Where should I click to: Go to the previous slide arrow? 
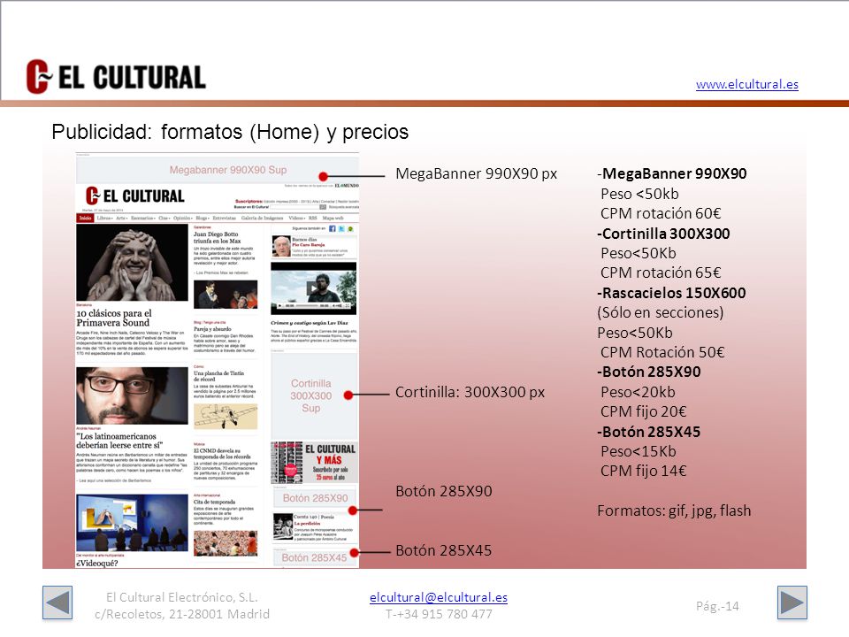point(57,602)
